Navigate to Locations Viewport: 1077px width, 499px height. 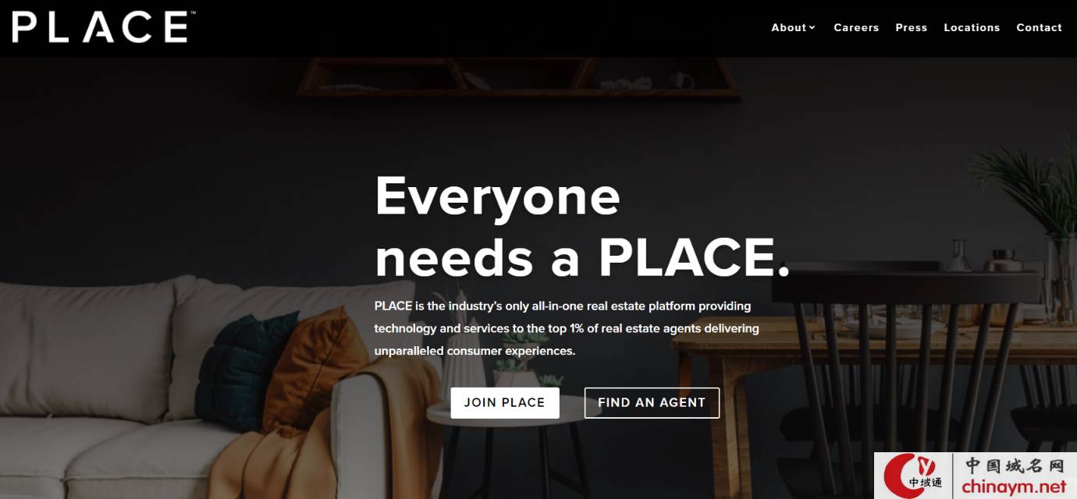972,27
